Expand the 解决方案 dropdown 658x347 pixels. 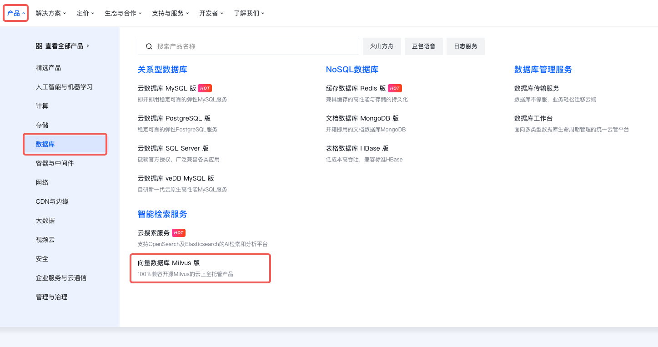51,13
